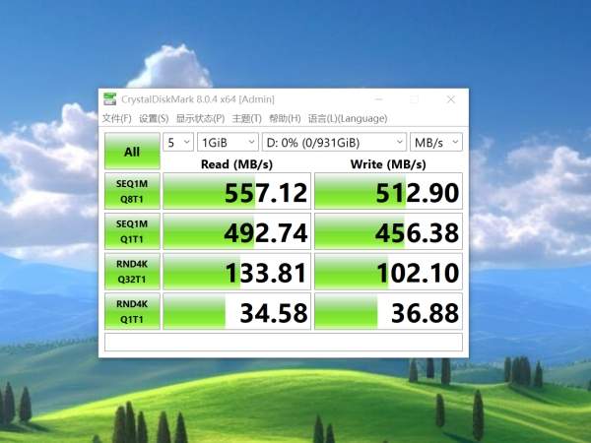Screen dimensions: 591x443
Task: Open the 文件(F) menu
Action: tap(117, 118)
